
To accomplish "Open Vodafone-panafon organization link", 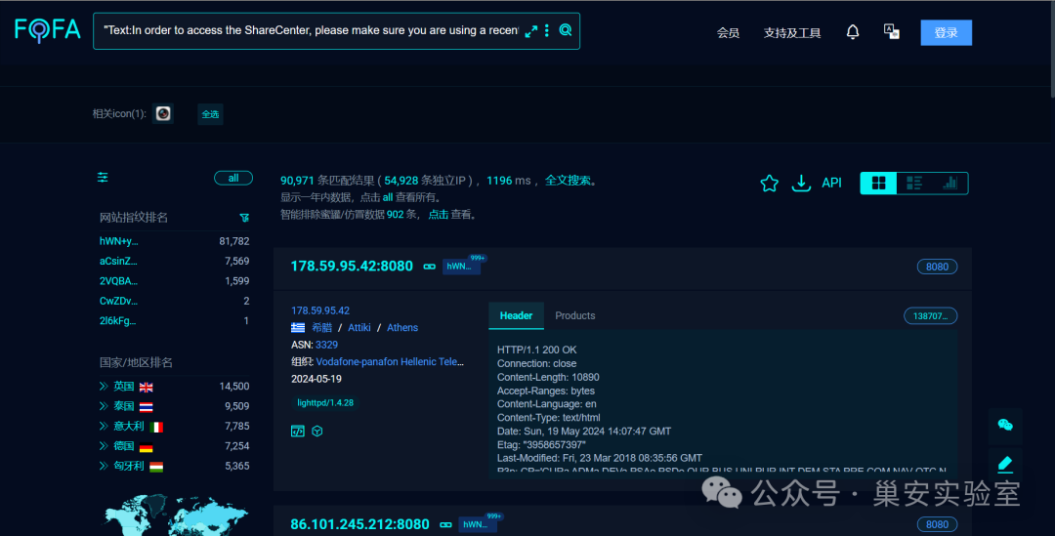I will point(390,362).
